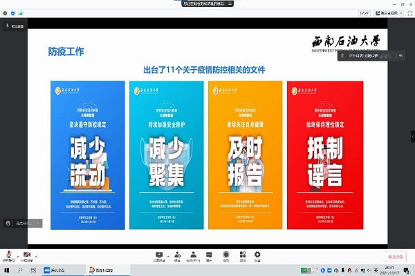
Task: Open the Invite participants icon
Action: (177, 255)
